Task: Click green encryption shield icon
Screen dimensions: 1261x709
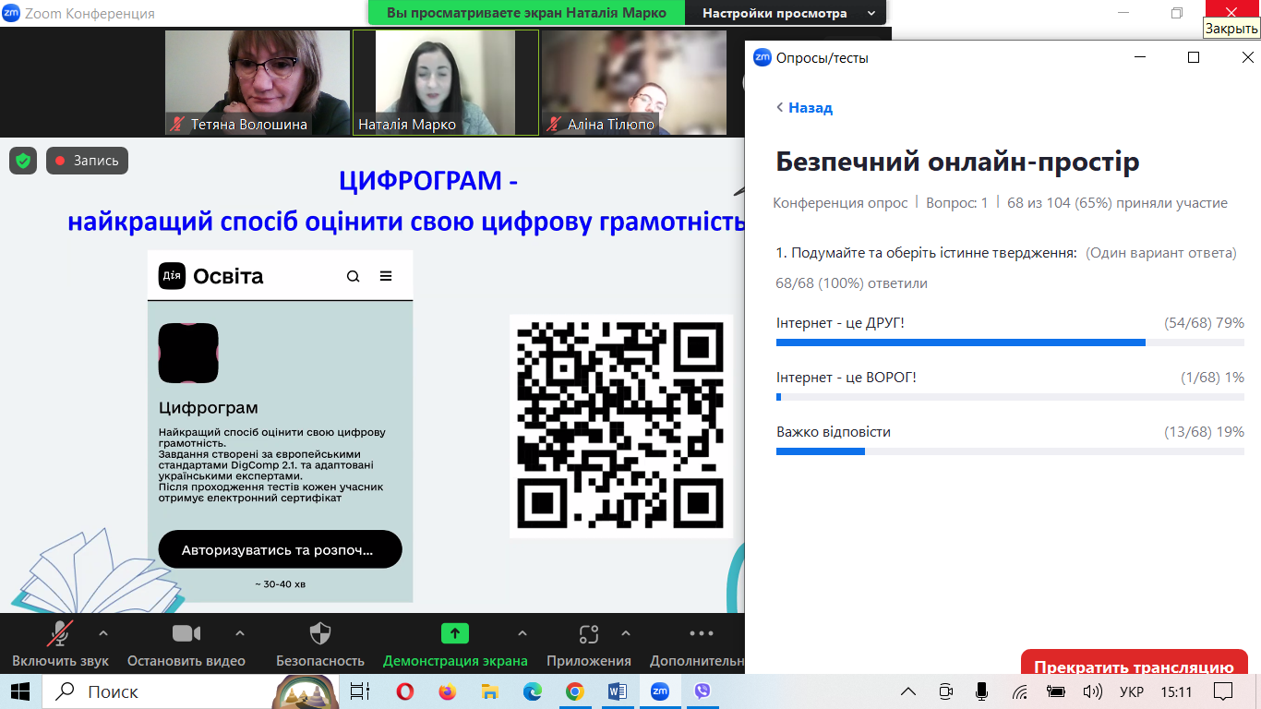Action: 23,161
